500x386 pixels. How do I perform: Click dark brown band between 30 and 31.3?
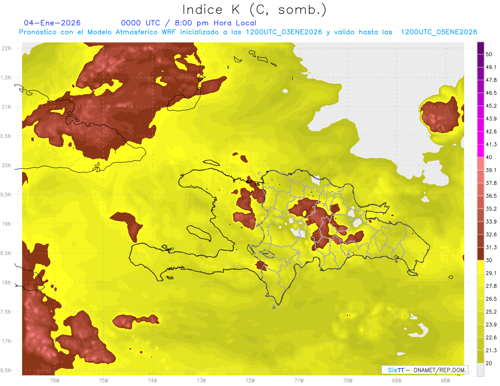(x=480, y=254)
